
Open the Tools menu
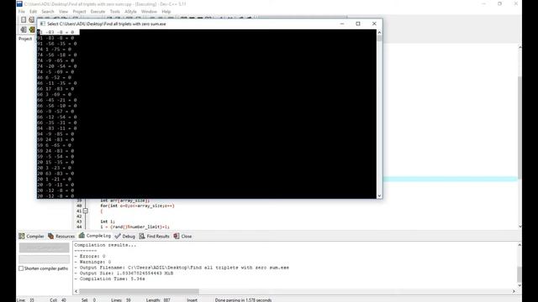[115, 12]
